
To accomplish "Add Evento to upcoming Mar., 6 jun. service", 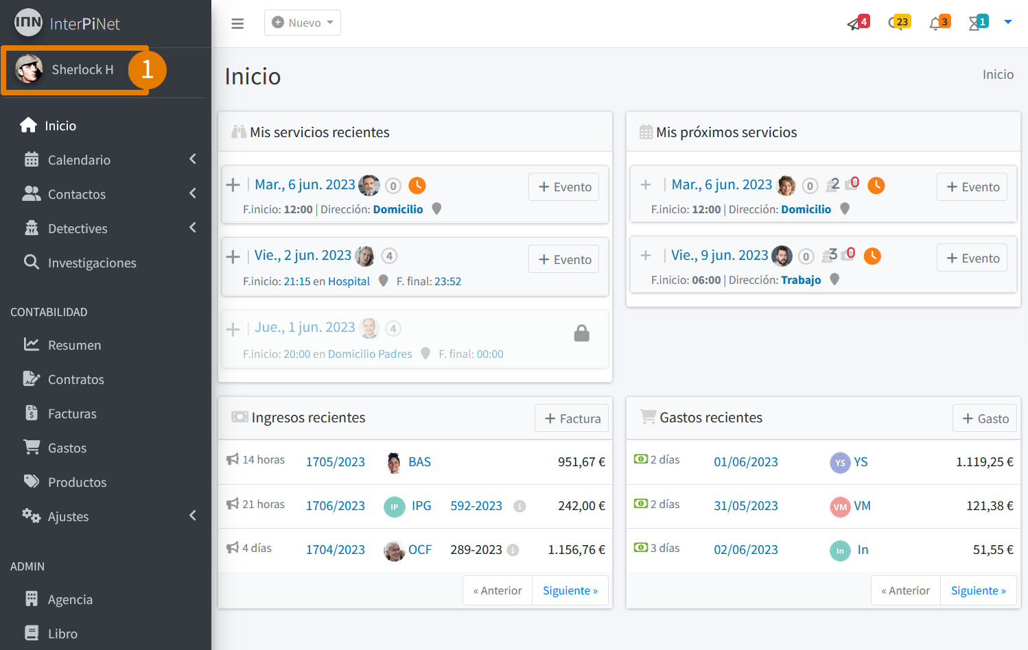I will 972,186.
